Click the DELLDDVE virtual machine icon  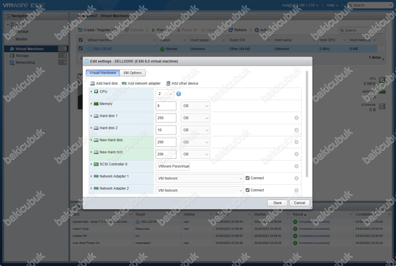pos(90,49)
